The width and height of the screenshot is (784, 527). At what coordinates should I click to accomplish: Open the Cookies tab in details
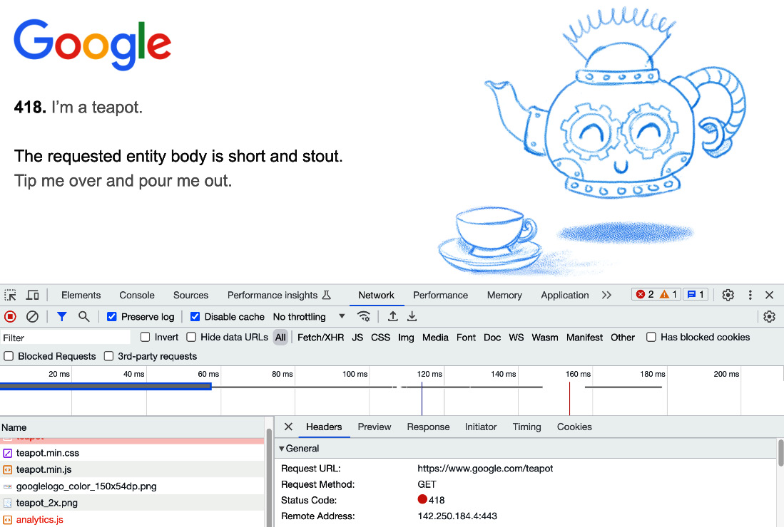[x=574, y=427]
